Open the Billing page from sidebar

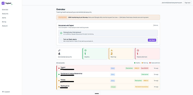4,22
